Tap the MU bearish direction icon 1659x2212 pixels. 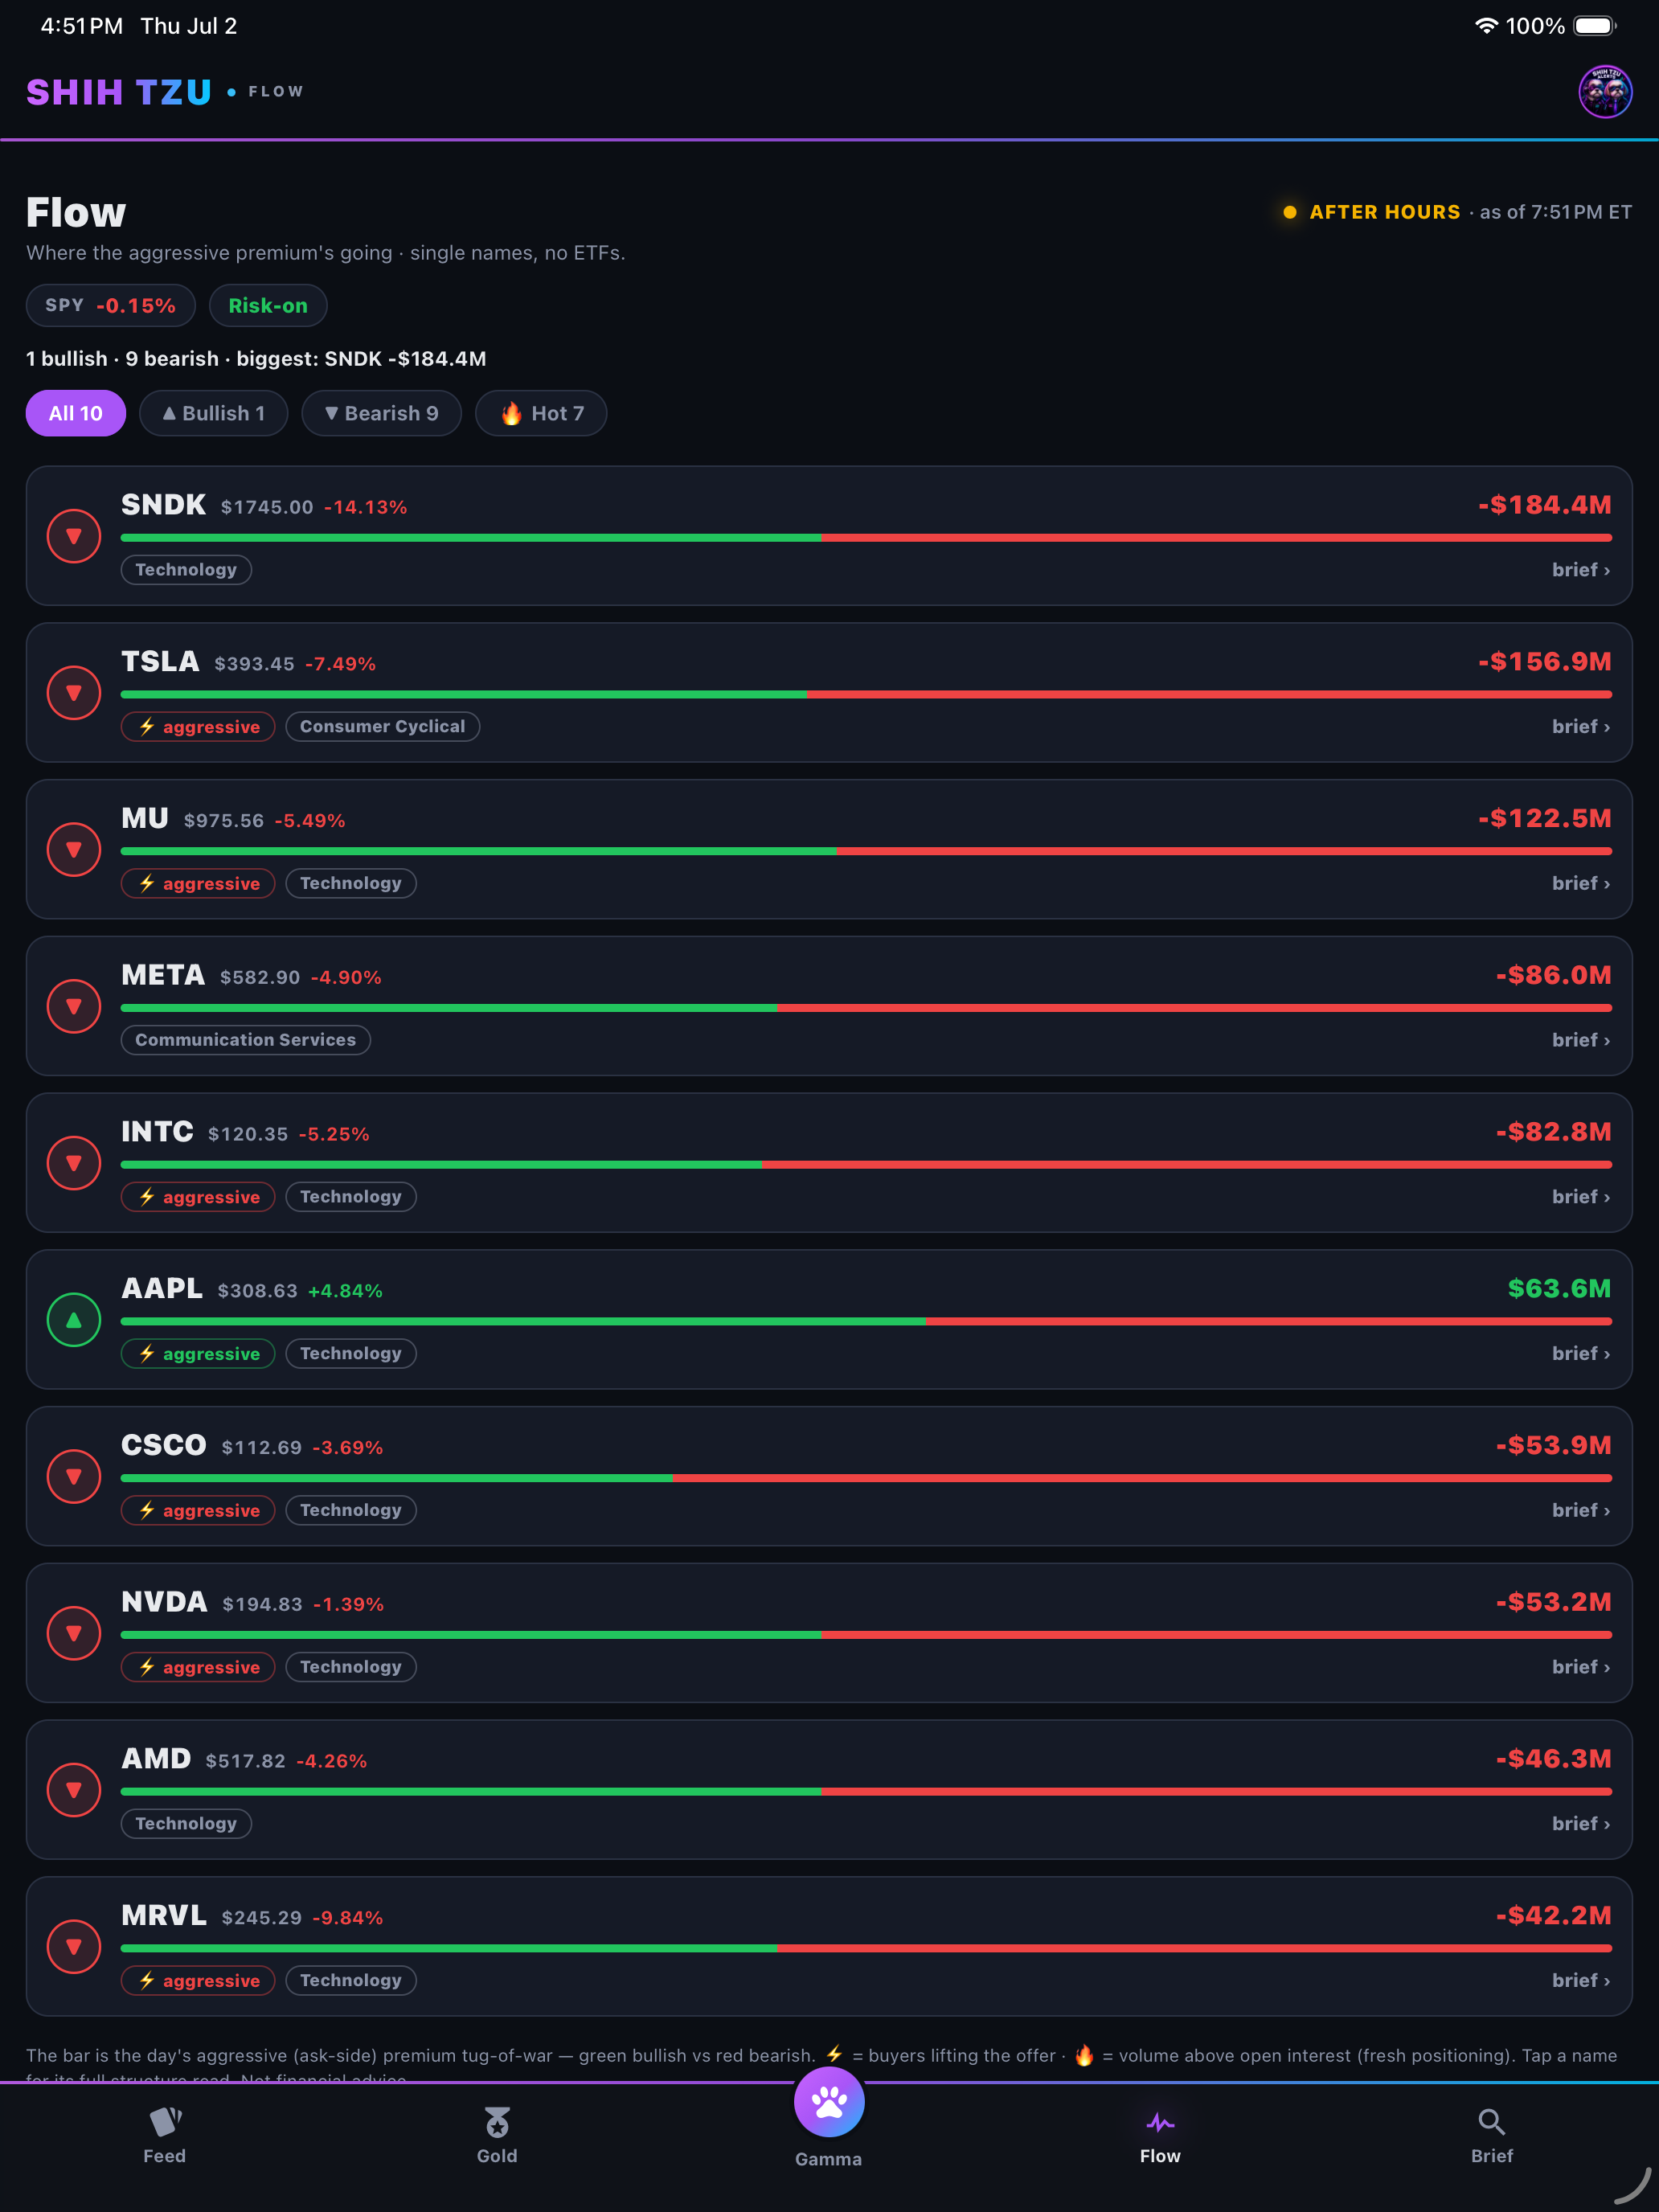point(74,850)
